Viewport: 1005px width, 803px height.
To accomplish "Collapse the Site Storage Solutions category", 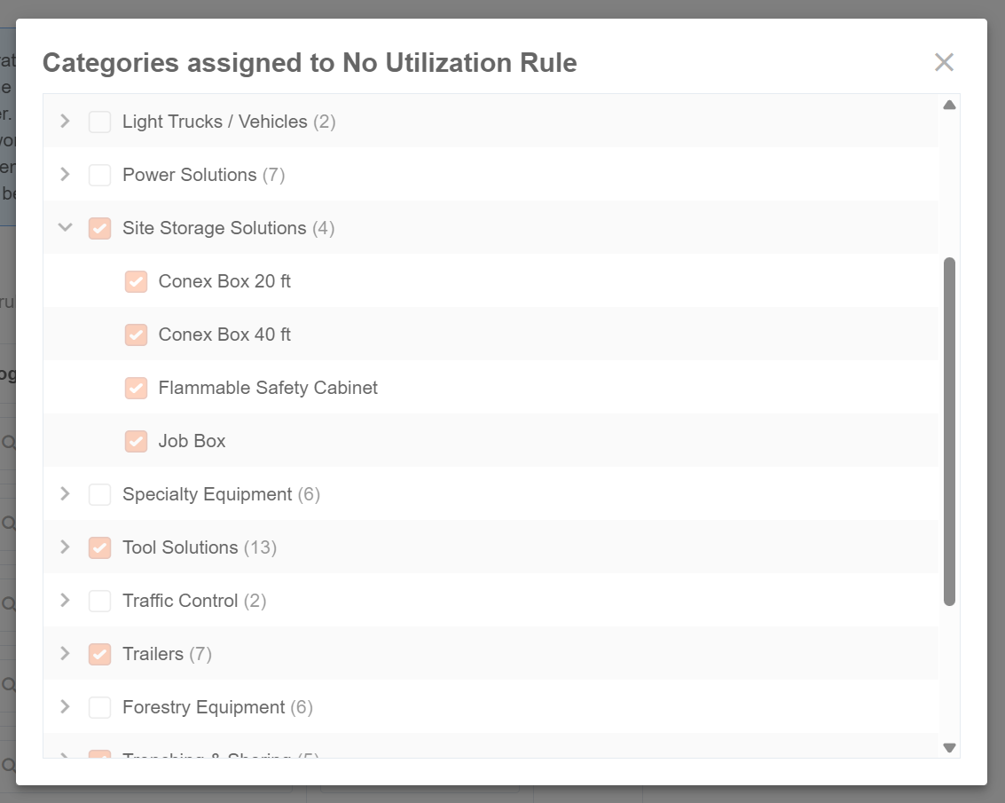I will point(65,228).
